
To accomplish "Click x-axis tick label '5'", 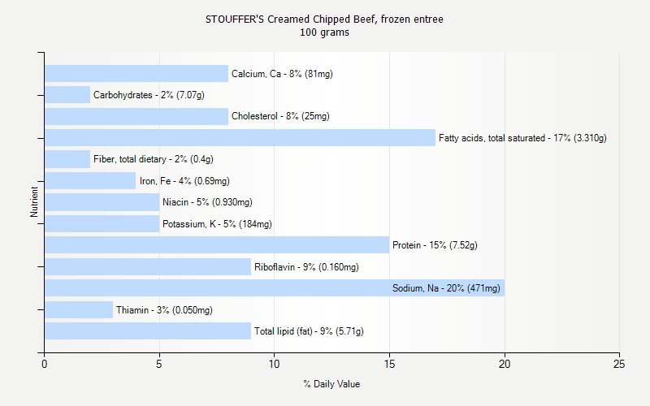I will click(158, 364).
